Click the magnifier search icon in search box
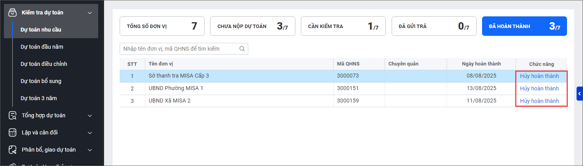 pyautogui.click(x=242, y=49)
